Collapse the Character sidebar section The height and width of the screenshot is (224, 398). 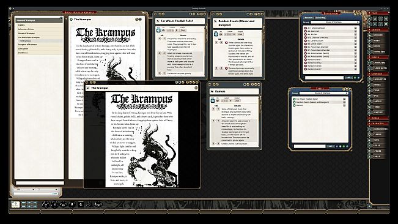[x=378, y=124]
